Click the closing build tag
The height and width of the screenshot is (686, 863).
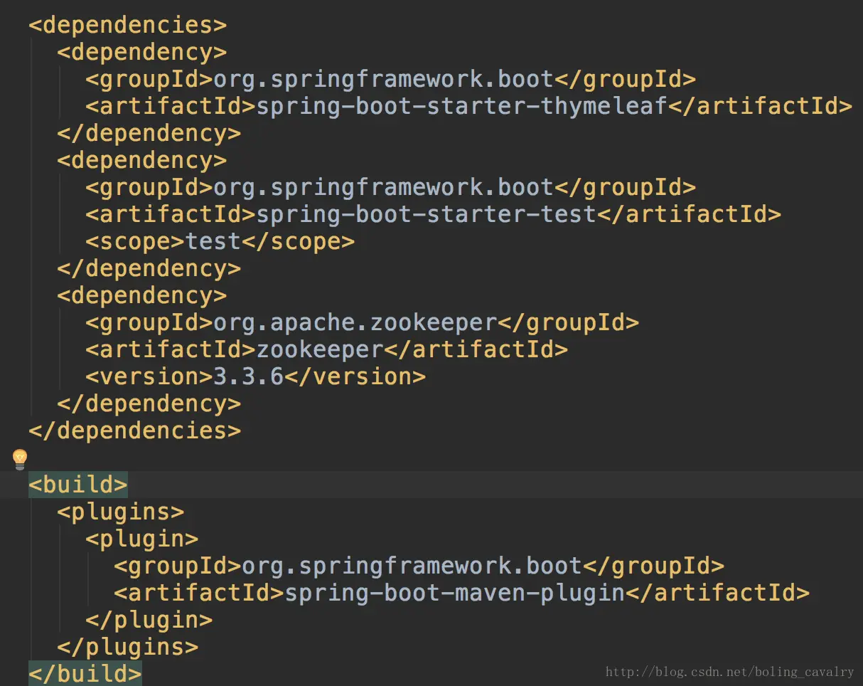(85, 673)
